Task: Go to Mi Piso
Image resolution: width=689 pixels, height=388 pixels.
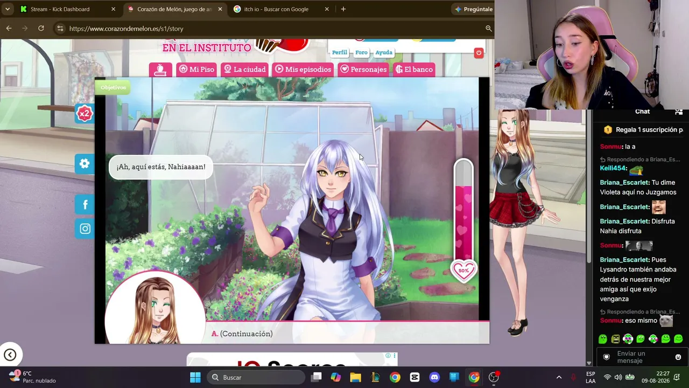Action: [x=196, y=70]
